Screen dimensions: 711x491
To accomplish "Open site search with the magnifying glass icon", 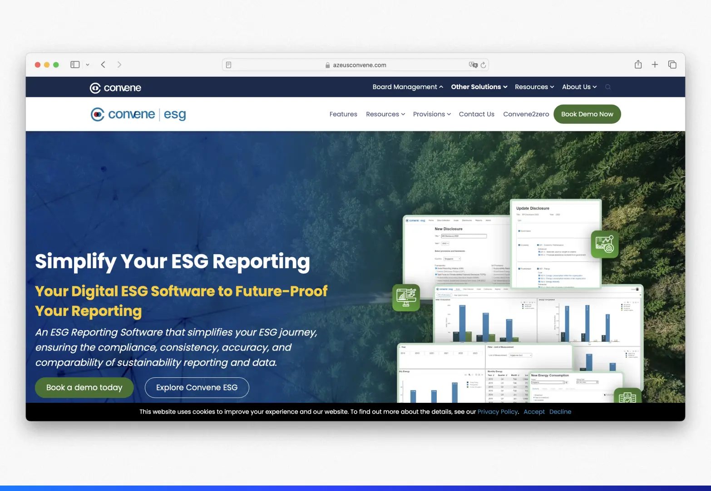I will coord(607,87).
